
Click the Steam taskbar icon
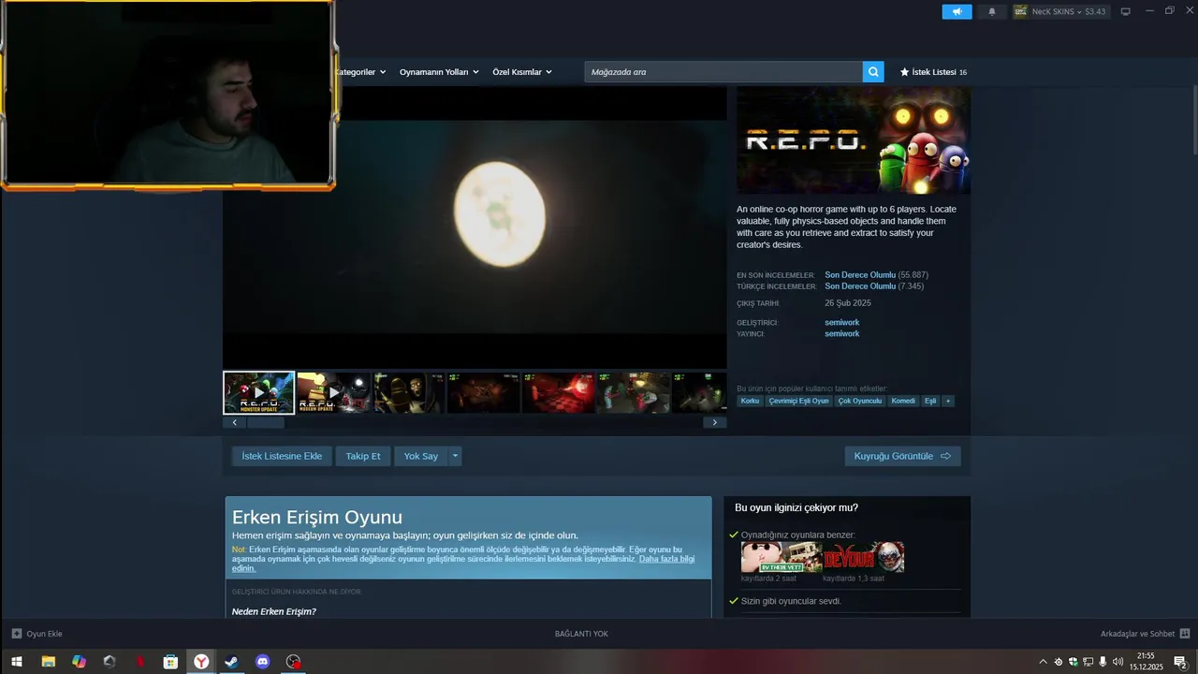231,662
